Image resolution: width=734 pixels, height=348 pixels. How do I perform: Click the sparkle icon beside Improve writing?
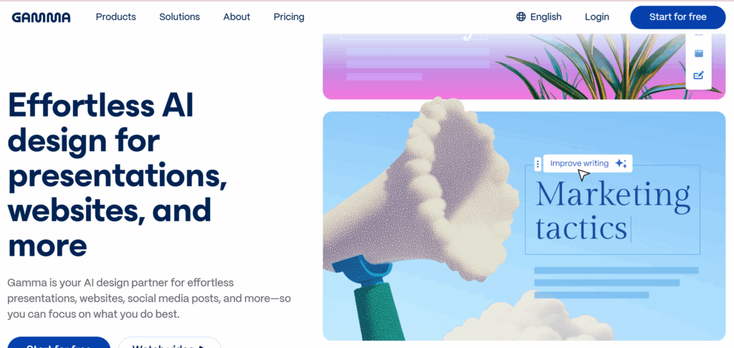click(x=621, y=163)
